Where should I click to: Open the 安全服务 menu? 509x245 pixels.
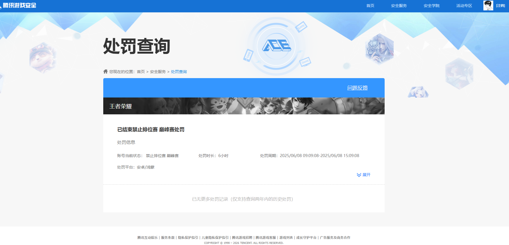(x=399, y=6)
